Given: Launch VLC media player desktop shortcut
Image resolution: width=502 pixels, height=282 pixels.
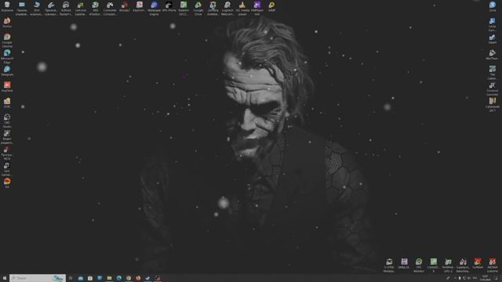Looking at the screenshot, I should pyautogui.click(x=242, y=8).
